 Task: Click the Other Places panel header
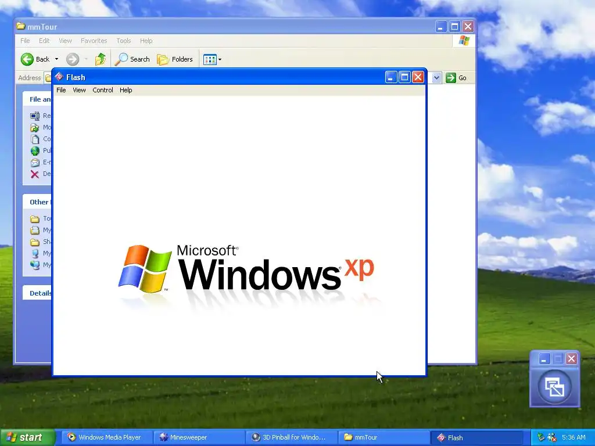[37, 202]
